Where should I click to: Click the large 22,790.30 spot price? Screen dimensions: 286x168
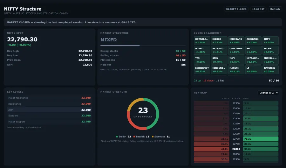[x=22, y=39]
